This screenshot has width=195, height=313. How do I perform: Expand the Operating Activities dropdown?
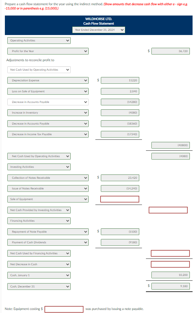pyautogui.click(x=39, y=40)
